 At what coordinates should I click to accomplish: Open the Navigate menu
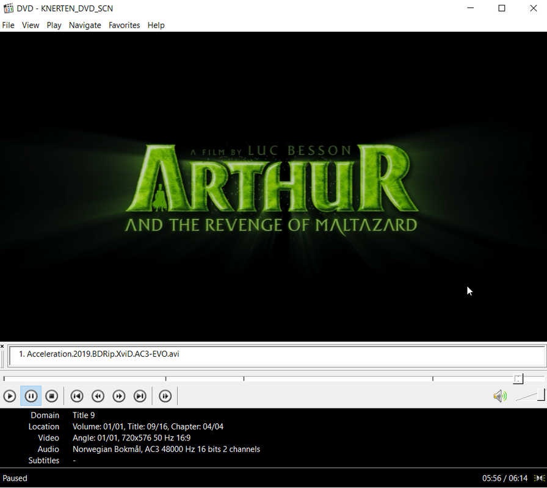(x=85, y=25)
